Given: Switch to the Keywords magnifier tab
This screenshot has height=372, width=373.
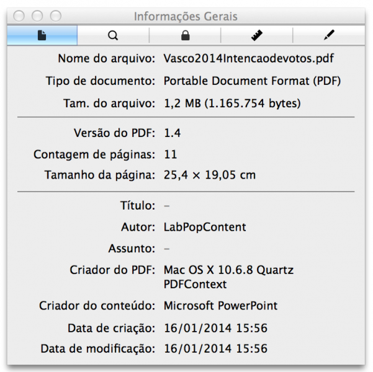Looking at the screenshot, I should click(x=113, y=35).
